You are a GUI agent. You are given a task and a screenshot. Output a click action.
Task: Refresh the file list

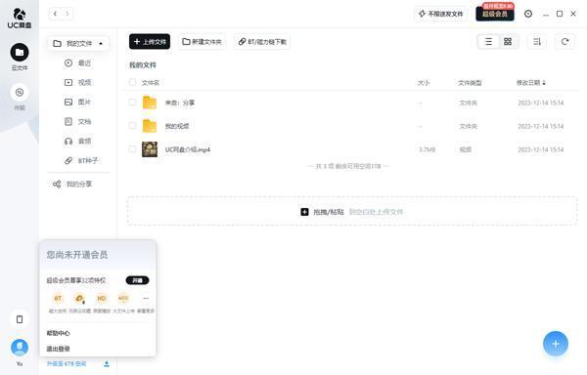click(x=564, y=41)
